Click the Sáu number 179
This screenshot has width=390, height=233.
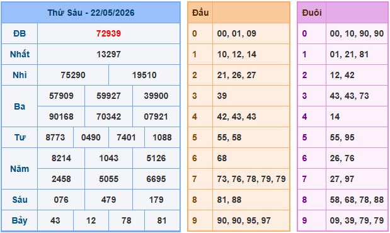156,200
